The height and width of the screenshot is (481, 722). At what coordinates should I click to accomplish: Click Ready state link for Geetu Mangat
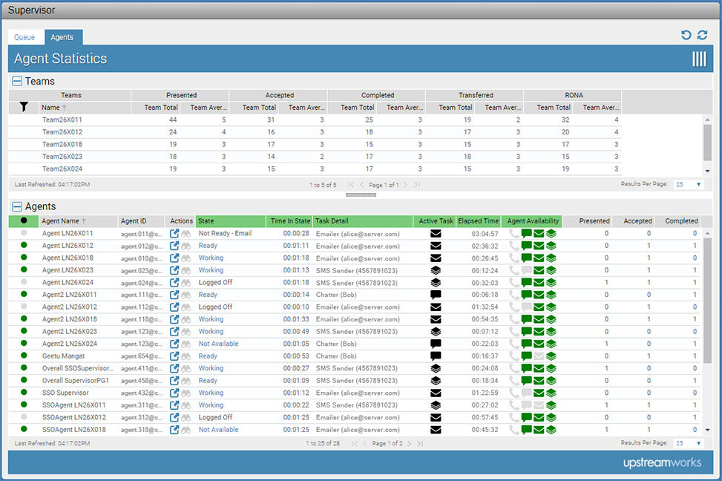[x=208, y=356]
